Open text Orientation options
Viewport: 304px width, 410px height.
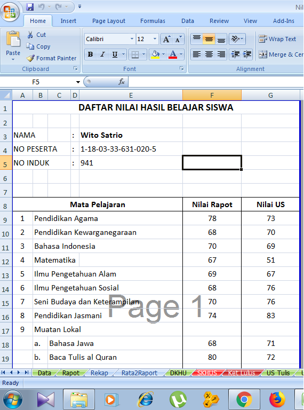tap(237, 39)
